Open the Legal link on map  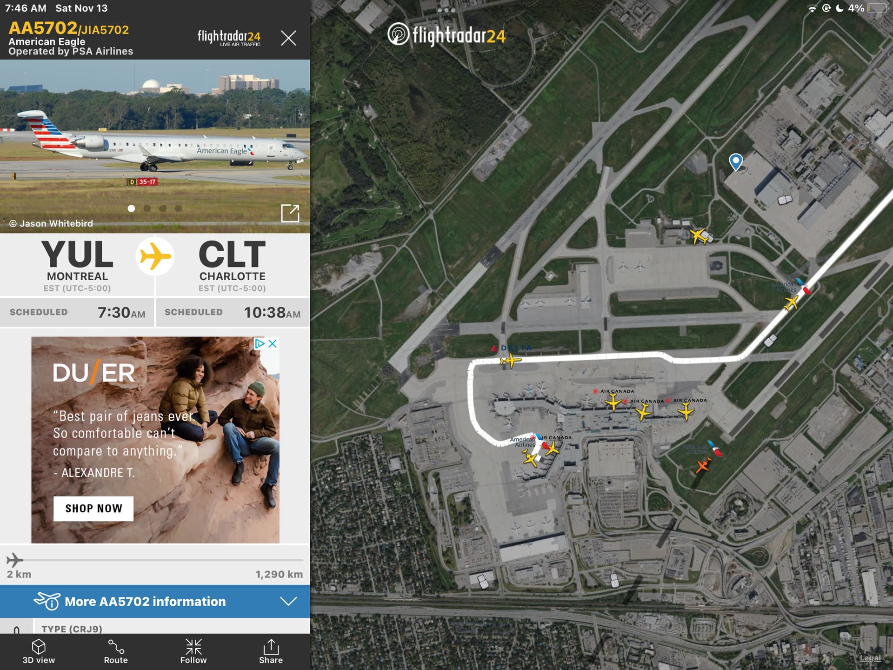tap(870, 658)
